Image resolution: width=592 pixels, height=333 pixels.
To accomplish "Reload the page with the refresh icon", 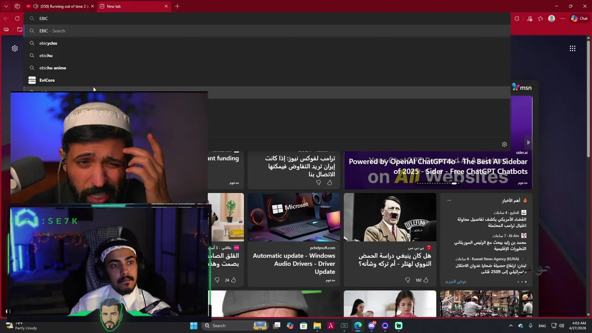I will pyautogui.click(x=17, y=18).
